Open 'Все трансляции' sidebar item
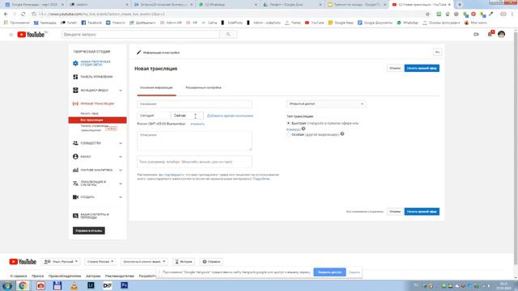The width and height of the screenshot is (518, 291). (x=97, y=120)
